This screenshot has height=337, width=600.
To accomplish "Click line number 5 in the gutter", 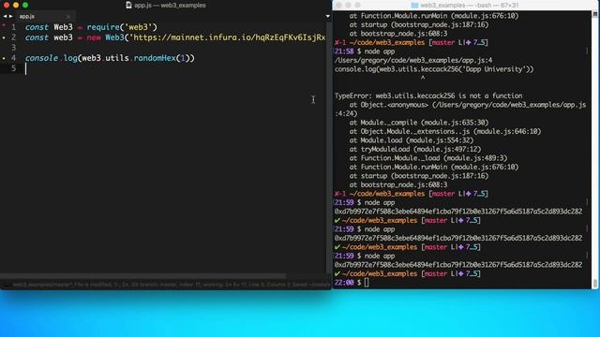I will [13, 68].
